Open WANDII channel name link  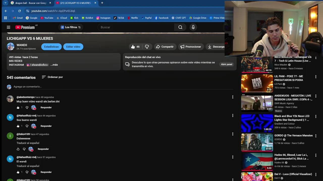click(x=22, y=45)
